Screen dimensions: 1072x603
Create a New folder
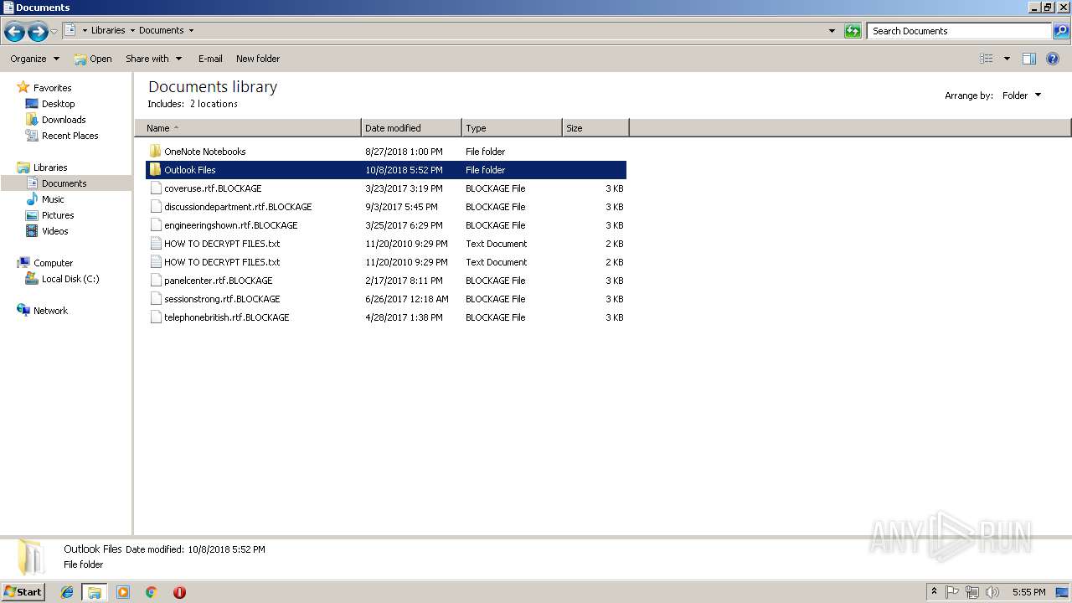[258, 59]
